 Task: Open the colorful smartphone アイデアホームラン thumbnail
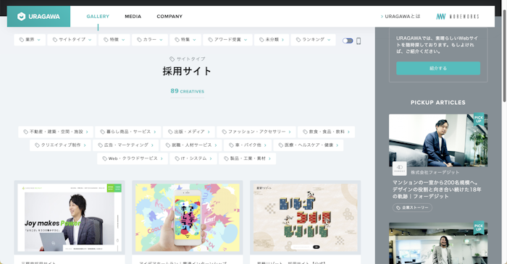188,218
